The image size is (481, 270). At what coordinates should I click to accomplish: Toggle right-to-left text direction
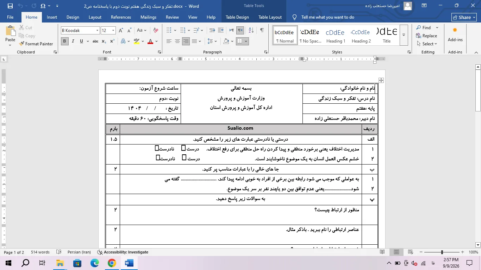pos(240,31)
